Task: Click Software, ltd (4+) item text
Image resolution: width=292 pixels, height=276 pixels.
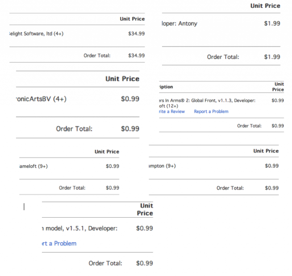Action: tap(36, 33)
